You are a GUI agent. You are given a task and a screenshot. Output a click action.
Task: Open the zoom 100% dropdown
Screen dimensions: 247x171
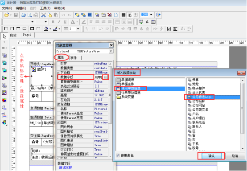[151, 15]
